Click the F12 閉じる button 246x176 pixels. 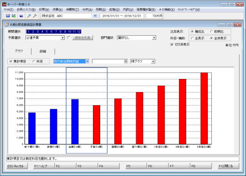[228, 166]
